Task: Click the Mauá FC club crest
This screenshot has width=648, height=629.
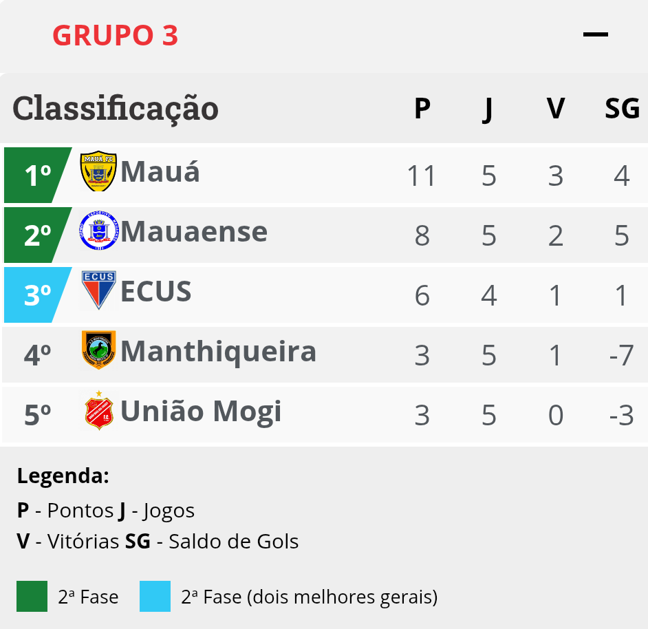Action: pos(98,171)
